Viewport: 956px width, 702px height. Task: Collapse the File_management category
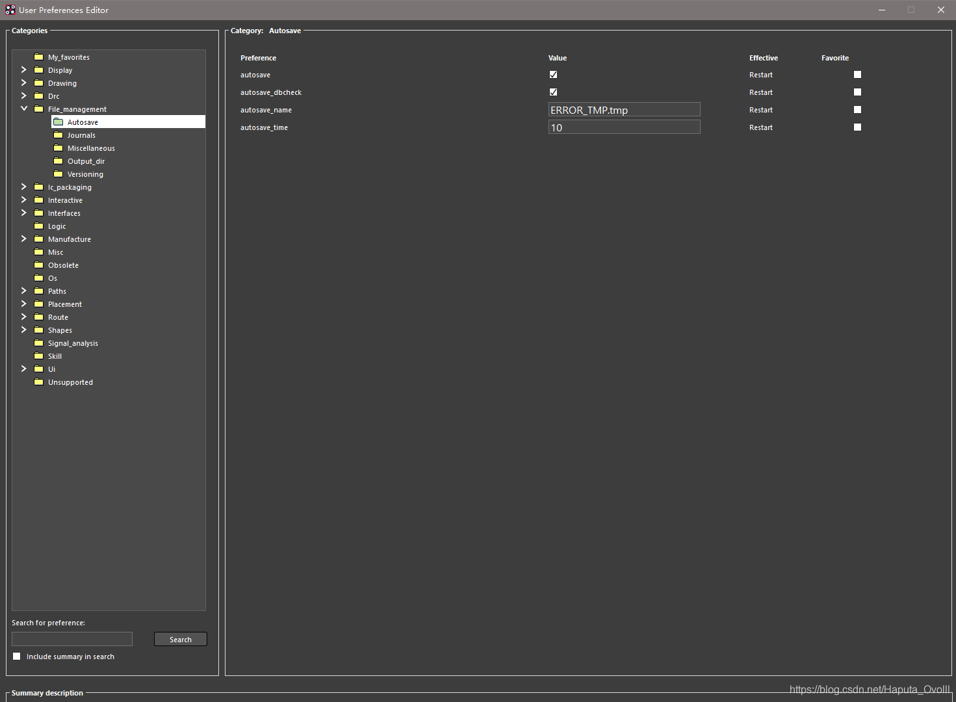(x=24, y=109)
